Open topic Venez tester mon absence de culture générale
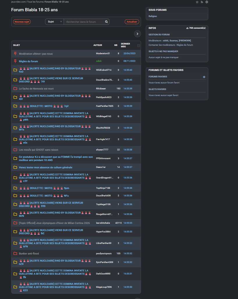The height and width of the screenshot is (299, 238). pyautogui.click(x=46, y=167)
